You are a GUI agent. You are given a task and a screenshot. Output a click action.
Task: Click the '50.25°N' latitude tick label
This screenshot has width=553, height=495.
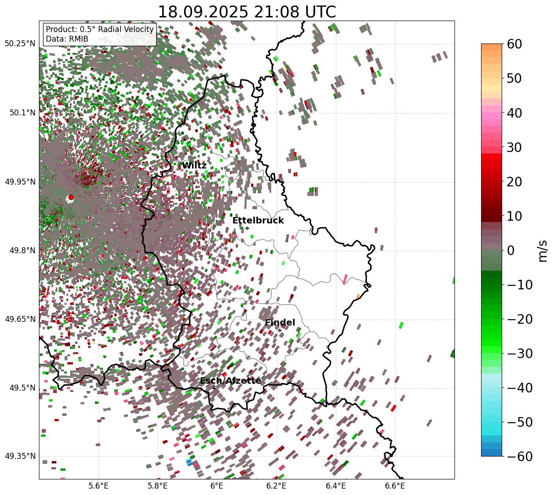tap(20, 44)
